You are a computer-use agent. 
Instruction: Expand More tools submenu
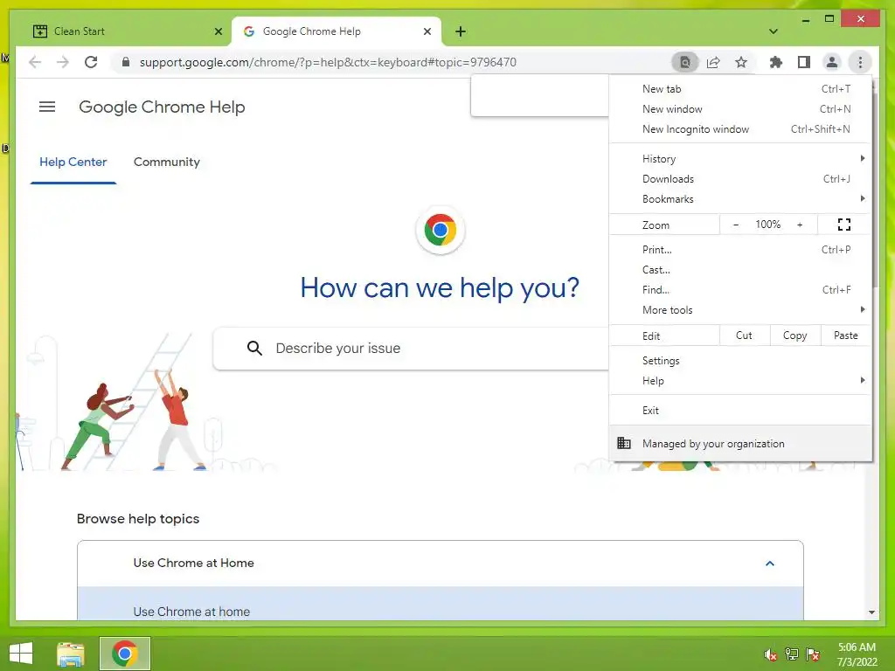coord(740,310)
